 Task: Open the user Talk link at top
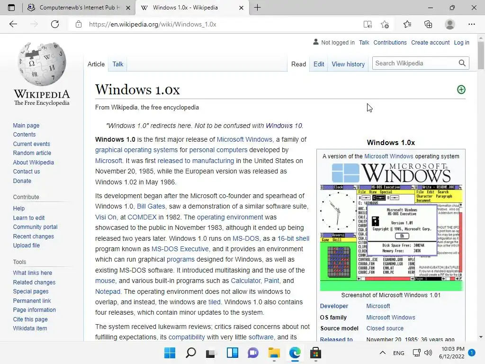point(364,42)
